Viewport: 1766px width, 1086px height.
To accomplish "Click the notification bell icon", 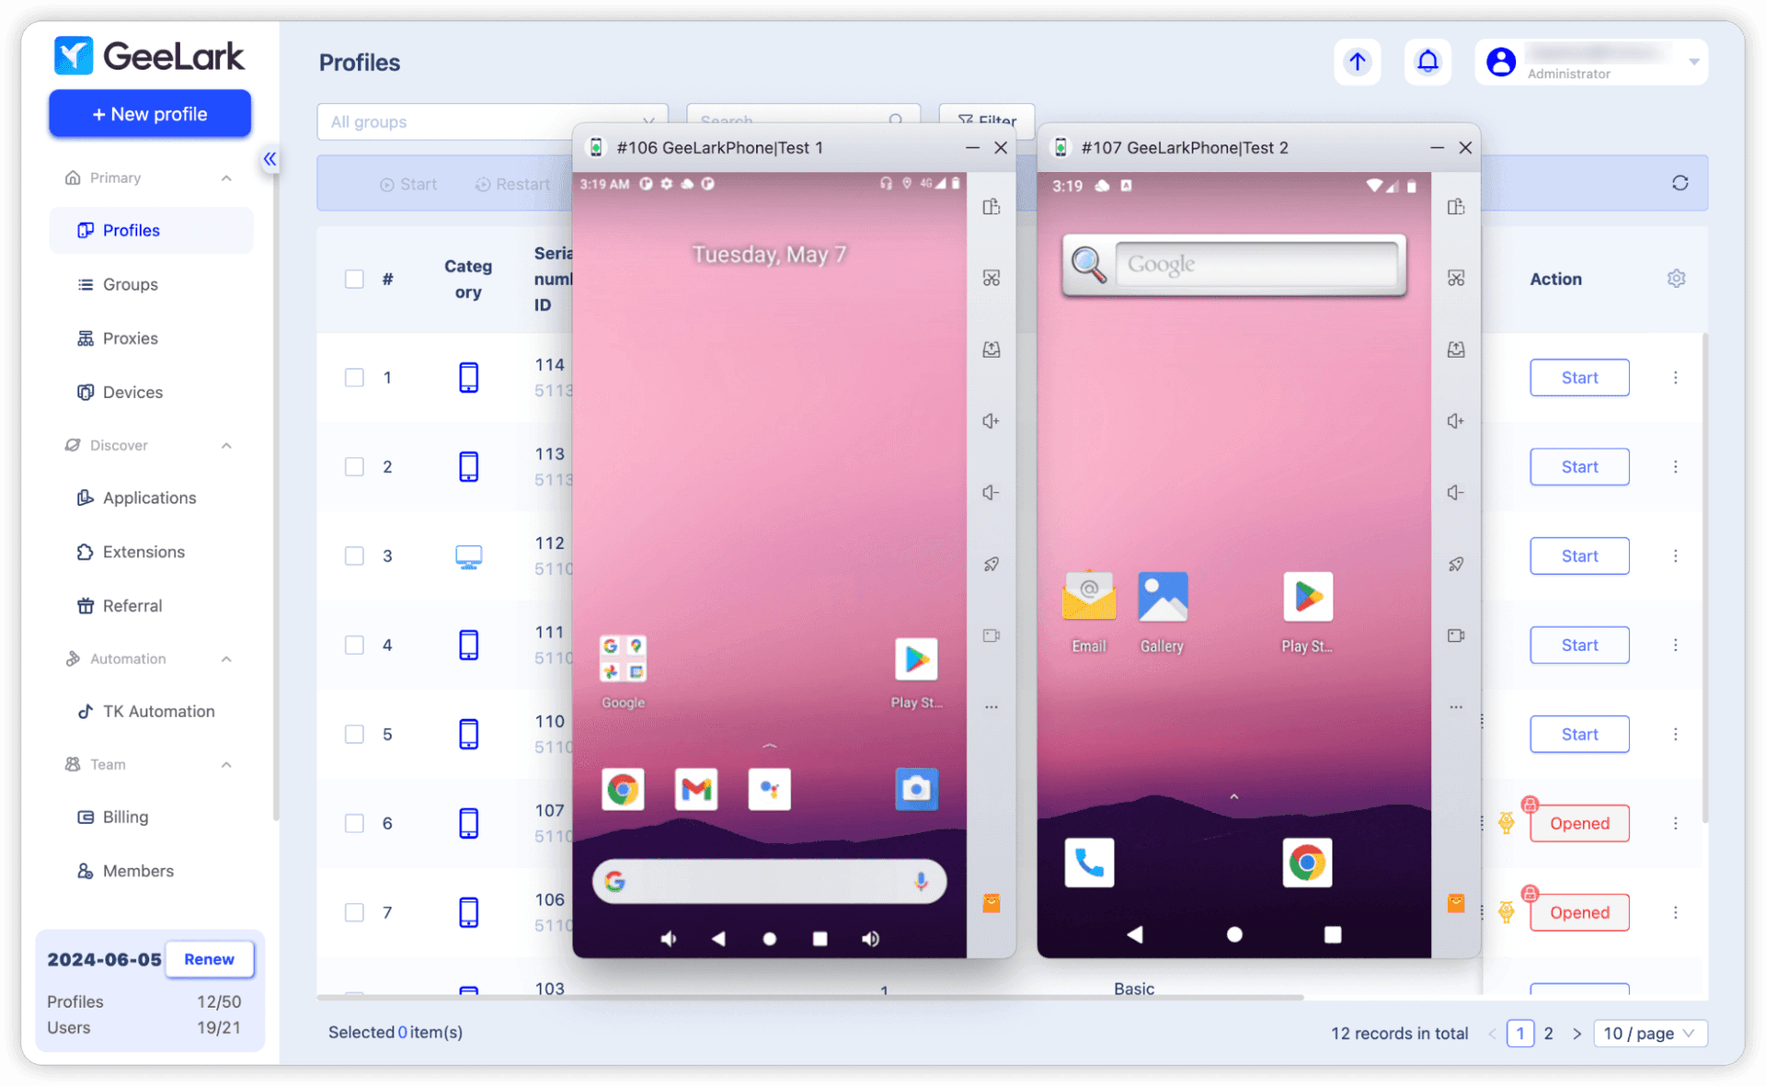I will pyautogui.click(x=1426, y=61).
